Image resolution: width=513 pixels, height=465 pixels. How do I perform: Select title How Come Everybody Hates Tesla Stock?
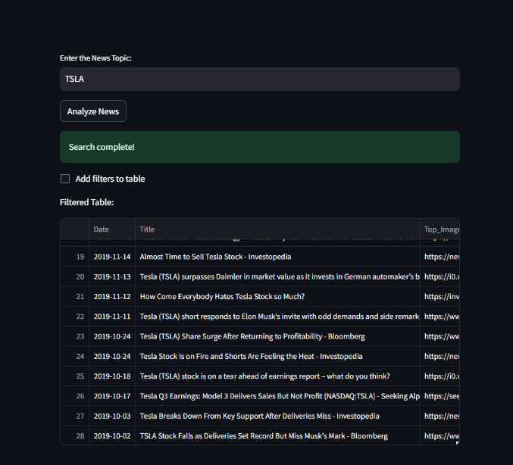click(x=277, y=297)
